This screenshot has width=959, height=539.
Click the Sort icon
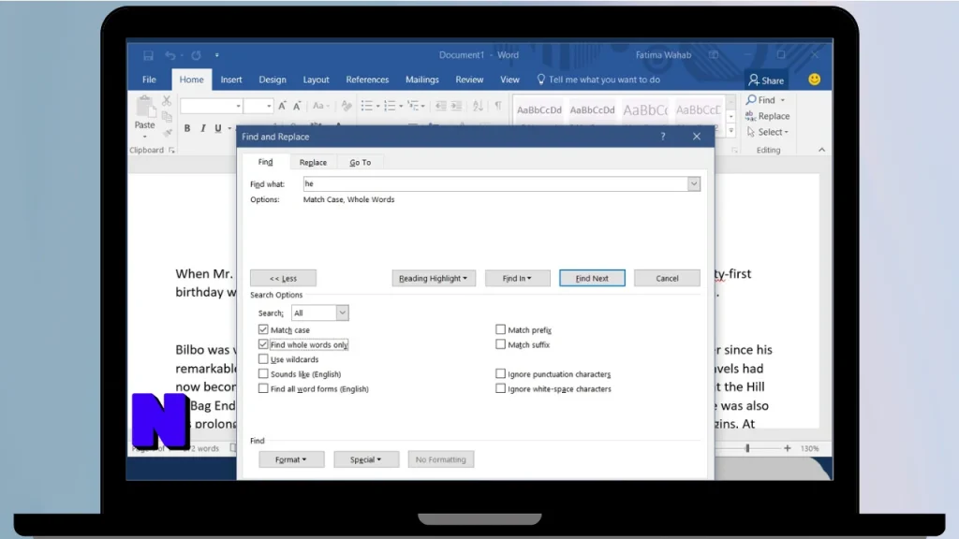coord(478,106)
